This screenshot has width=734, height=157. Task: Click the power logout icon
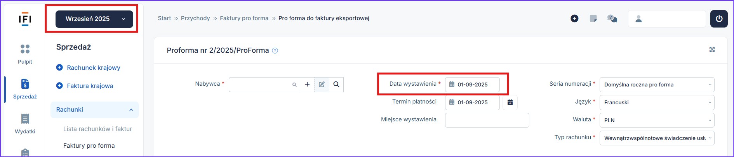[718, 19]
